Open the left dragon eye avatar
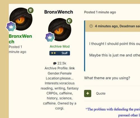The height and width of the screenshot is (118, 140). point(21,19)
